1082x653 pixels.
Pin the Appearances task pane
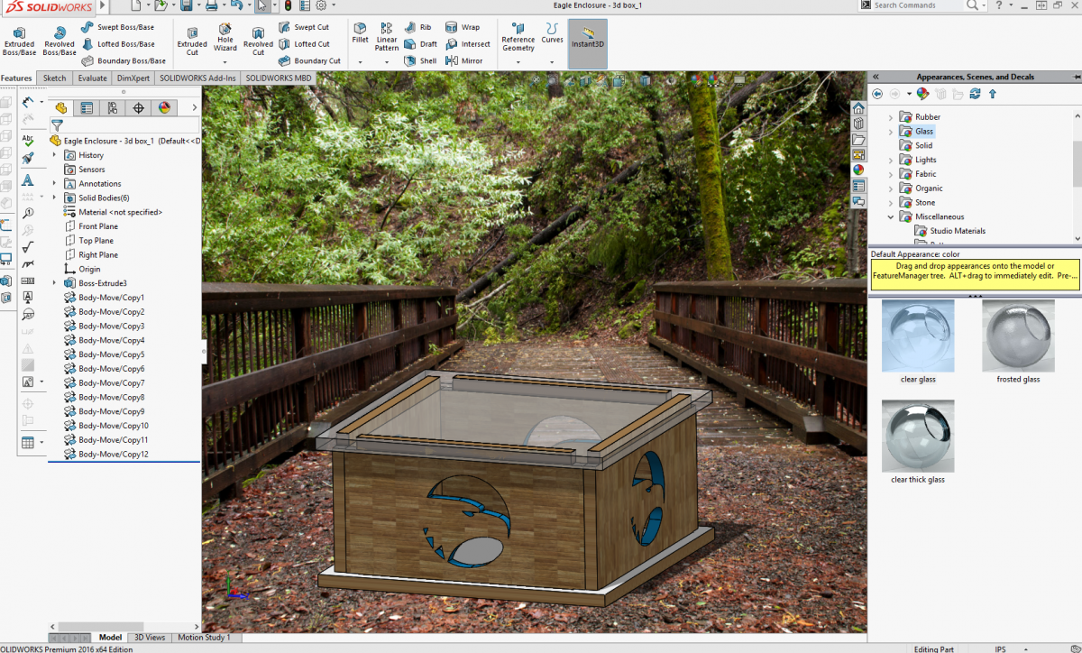tap(1076, 77)
